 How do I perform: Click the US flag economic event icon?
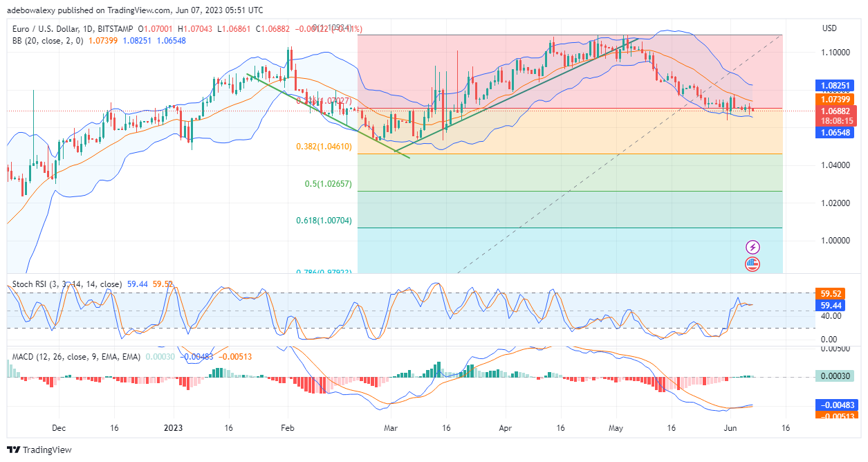pyautogui.click(x=752, y=264)
